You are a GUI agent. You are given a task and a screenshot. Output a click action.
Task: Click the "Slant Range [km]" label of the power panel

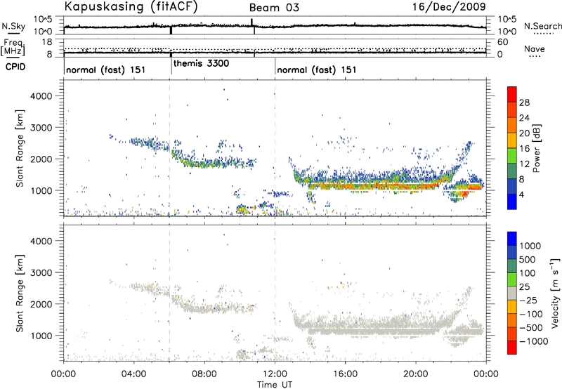[x=20, y=148]
